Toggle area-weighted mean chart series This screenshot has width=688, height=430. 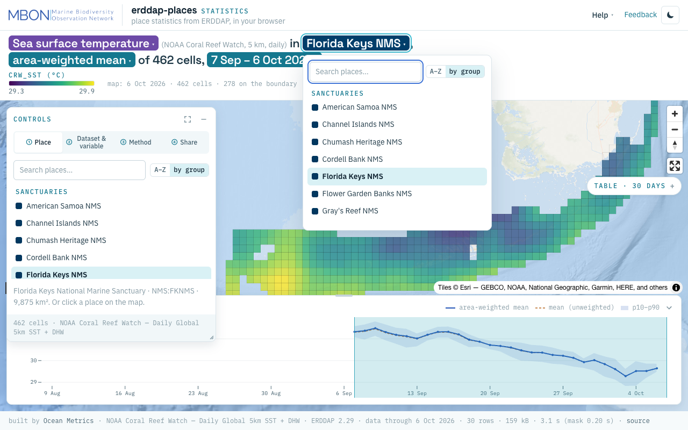tap(487, 307)
